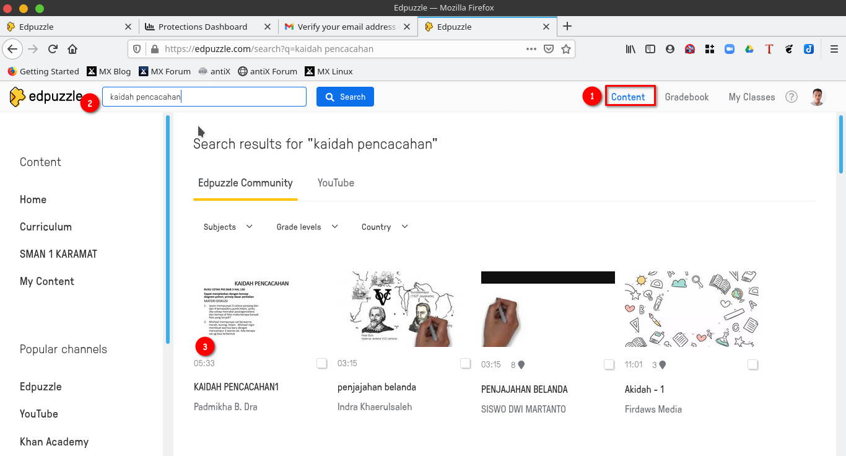Image resolution: width=846 pixels, height=456 pixels.
Task: Click the red T extension icon
Action: click(769, 49)
